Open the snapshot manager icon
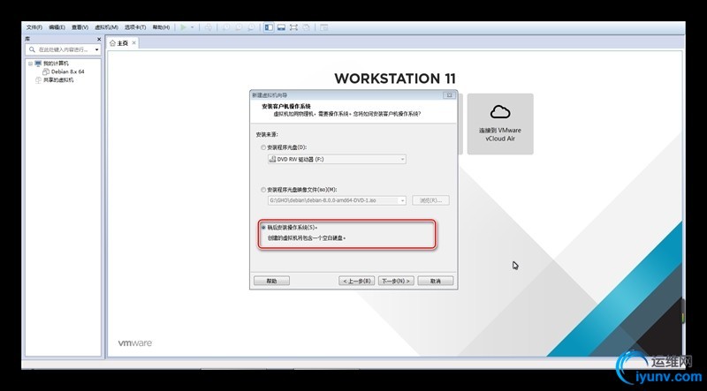 coord(251,27)
